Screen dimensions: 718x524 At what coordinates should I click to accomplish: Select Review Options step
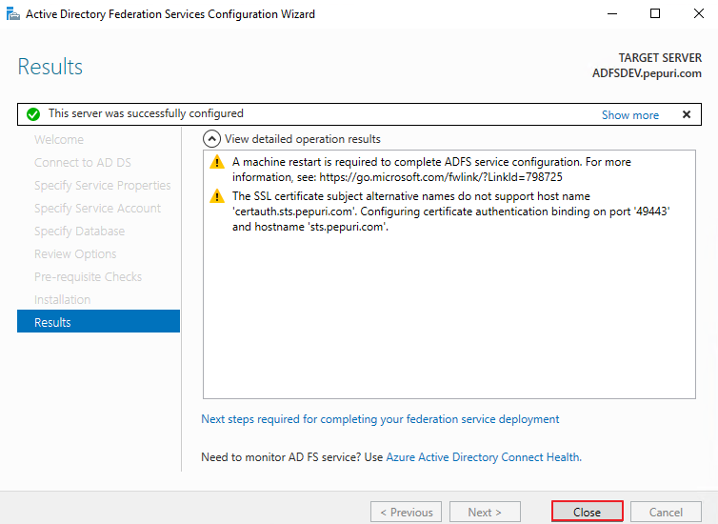(x=75, y=254)
